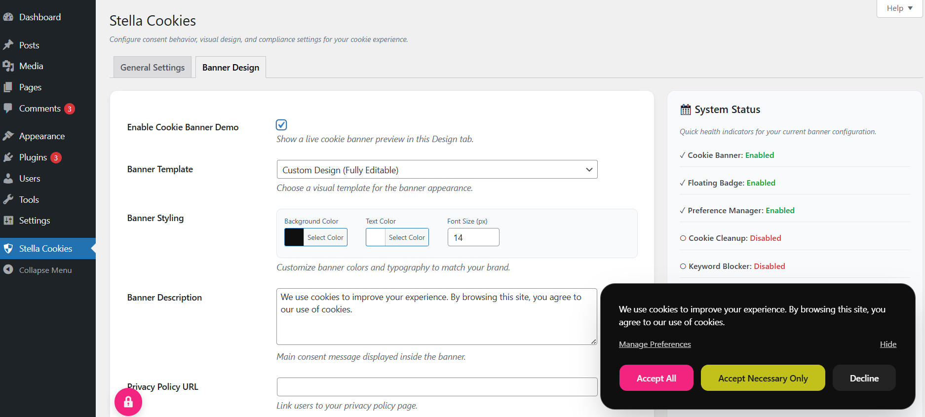Open the Manage Preferences link
The width and height of the screenshot is (925, 417).
[x=655, y=344]
